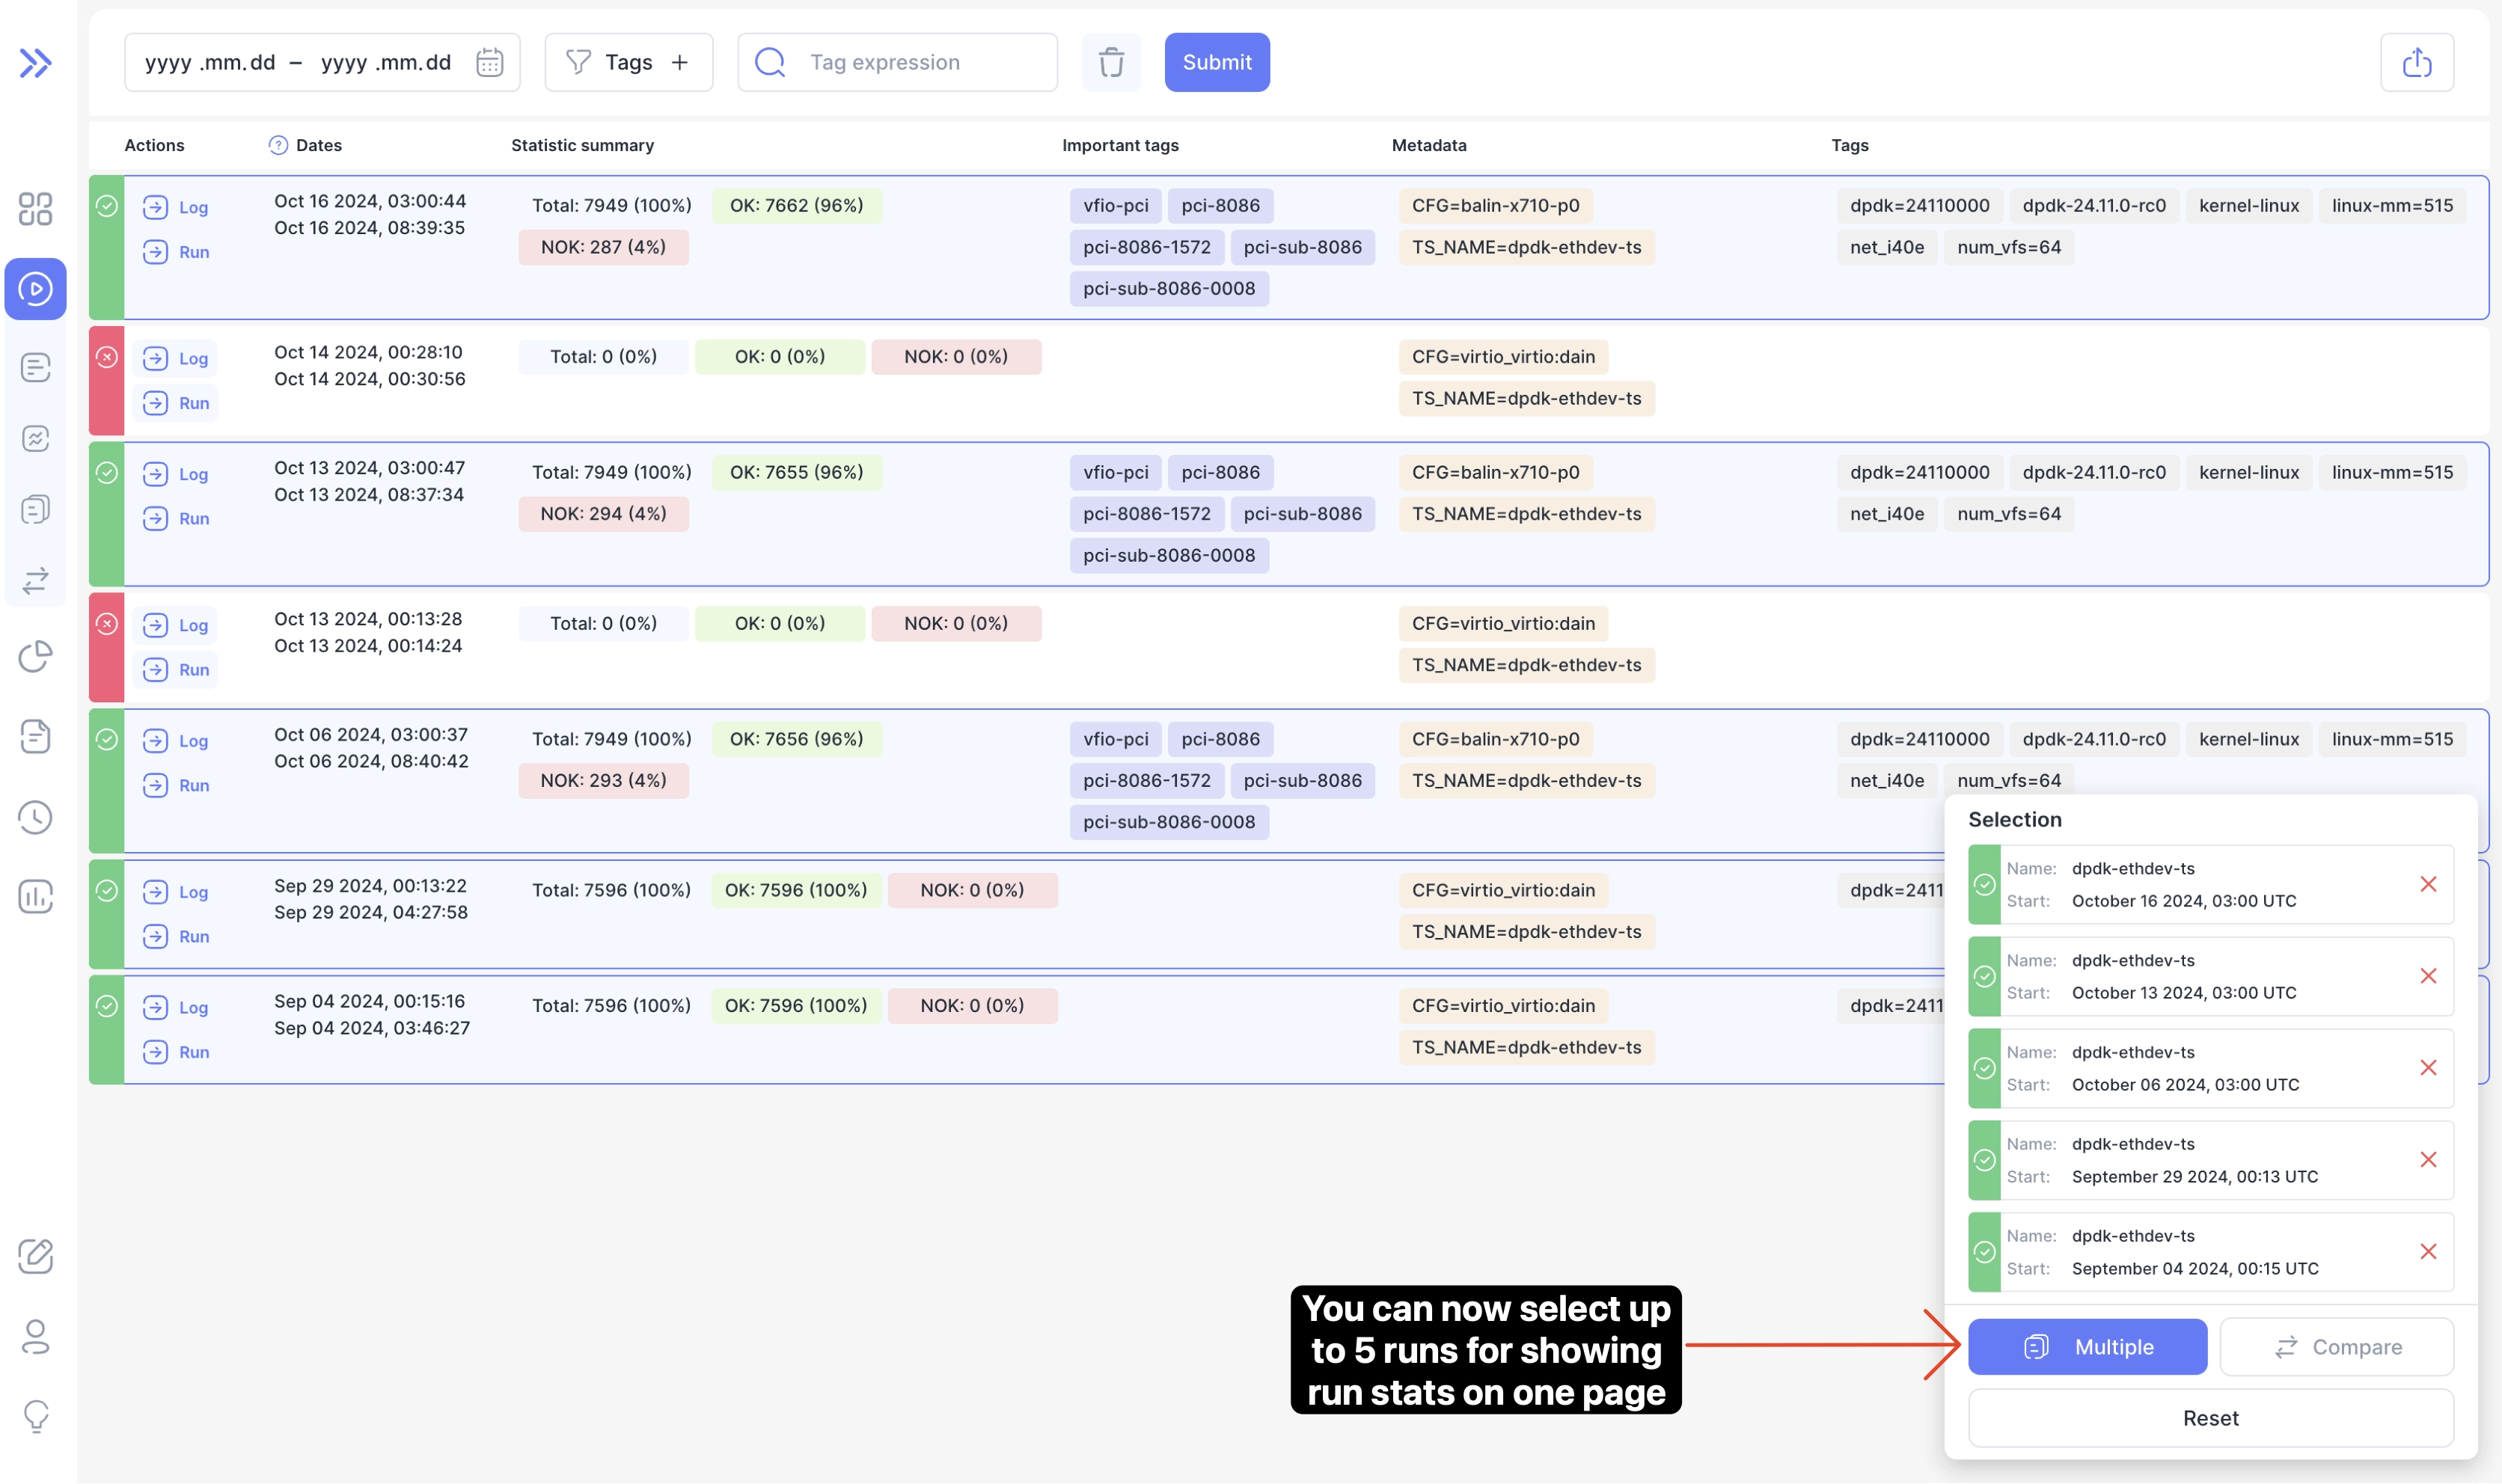Click the Reset button in Selection panel

(x=2210, y=1418)
